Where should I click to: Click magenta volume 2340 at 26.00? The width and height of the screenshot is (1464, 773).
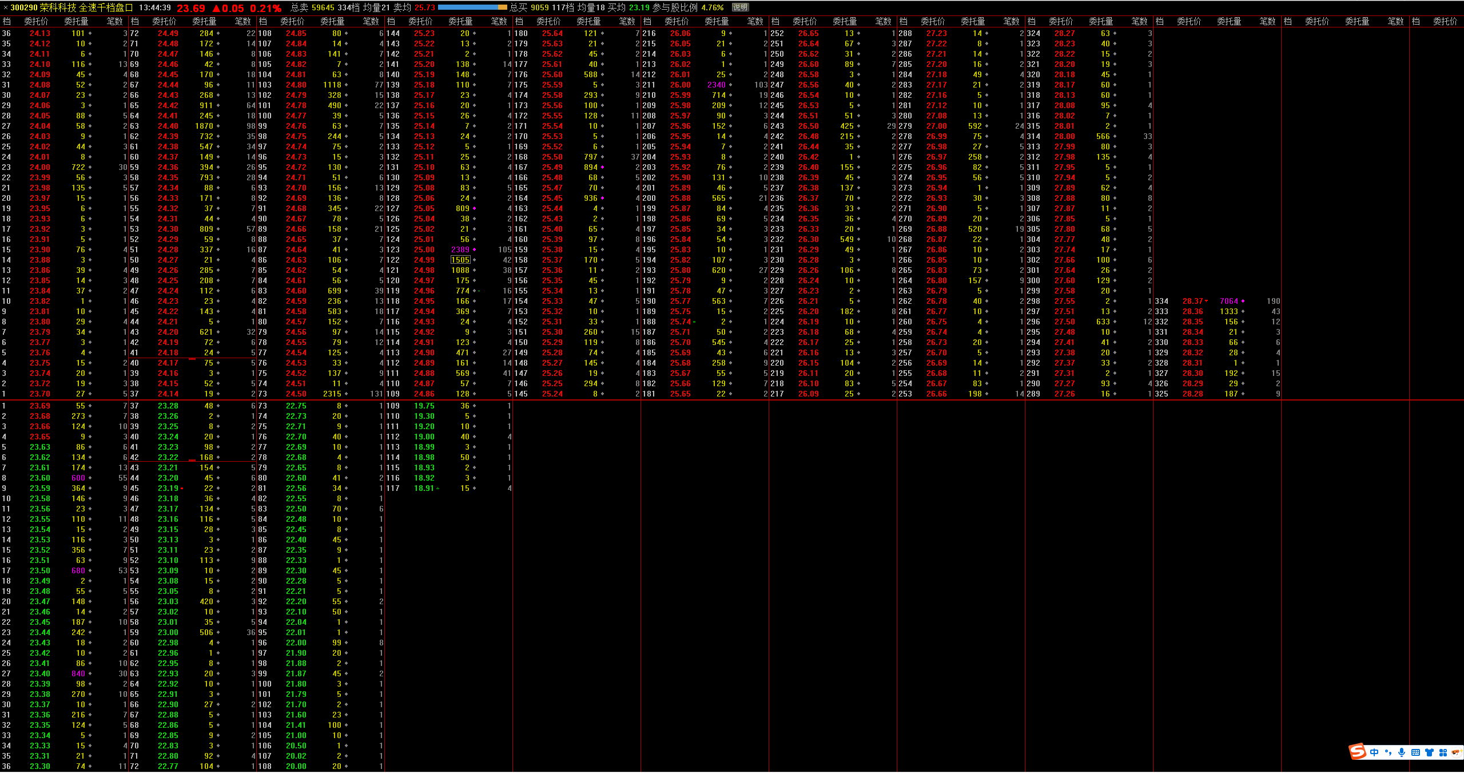click(x=717, y=85)
